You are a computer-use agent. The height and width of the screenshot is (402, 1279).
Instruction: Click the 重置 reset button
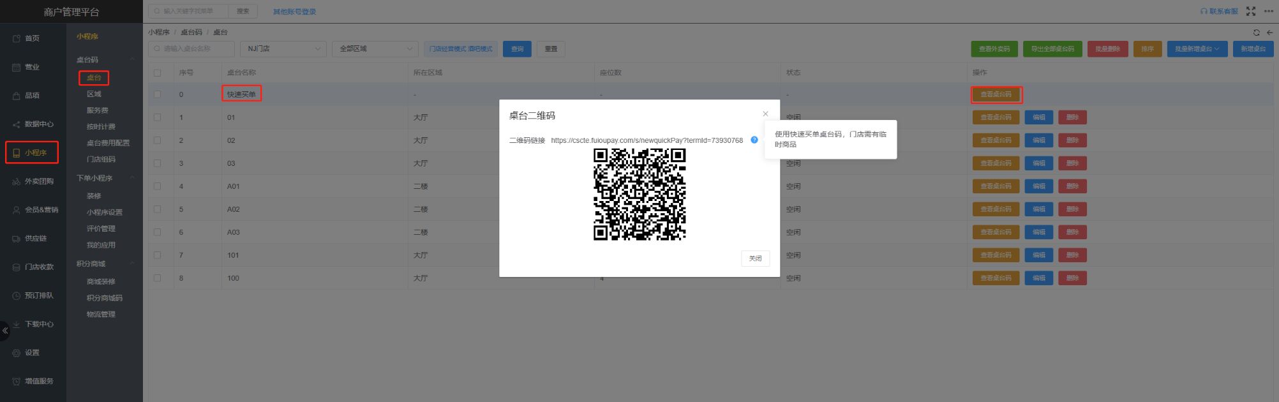(551, 49)
